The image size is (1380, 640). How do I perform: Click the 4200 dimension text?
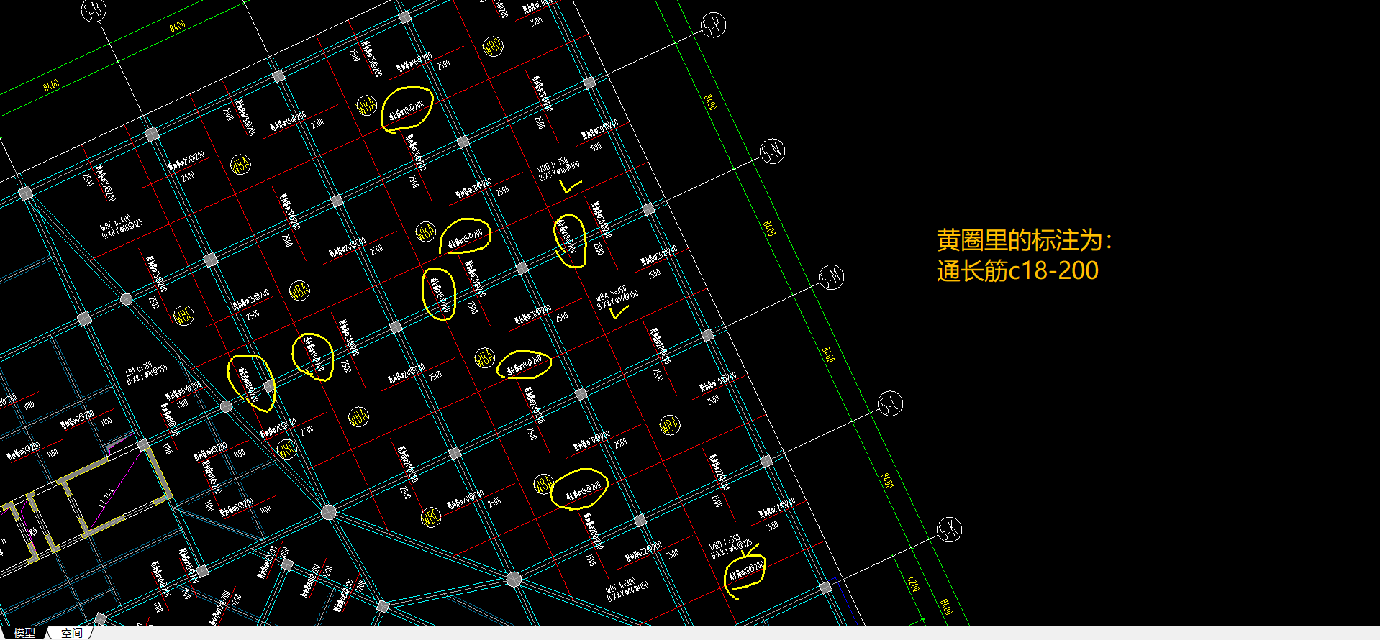point(913,583)
